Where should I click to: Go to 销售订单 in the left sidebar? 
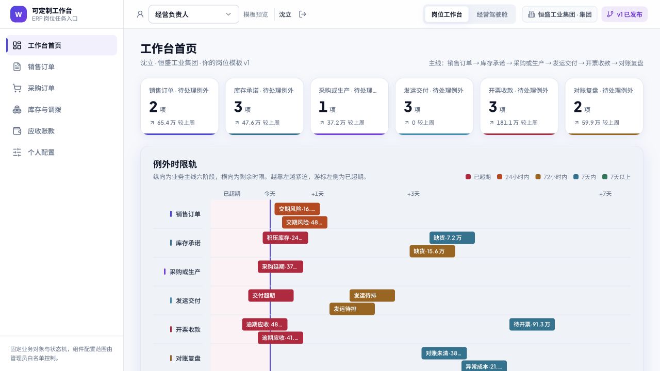coord(61,66)
